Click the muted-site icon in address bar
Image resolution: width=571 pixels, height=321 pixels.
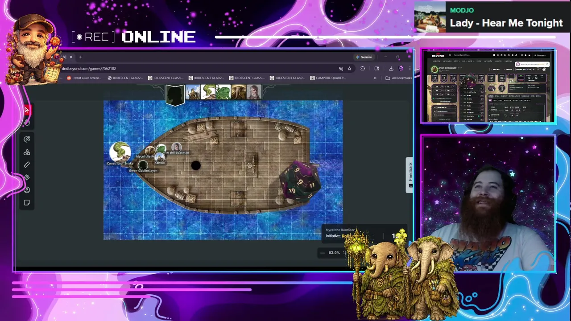(341, 69)
